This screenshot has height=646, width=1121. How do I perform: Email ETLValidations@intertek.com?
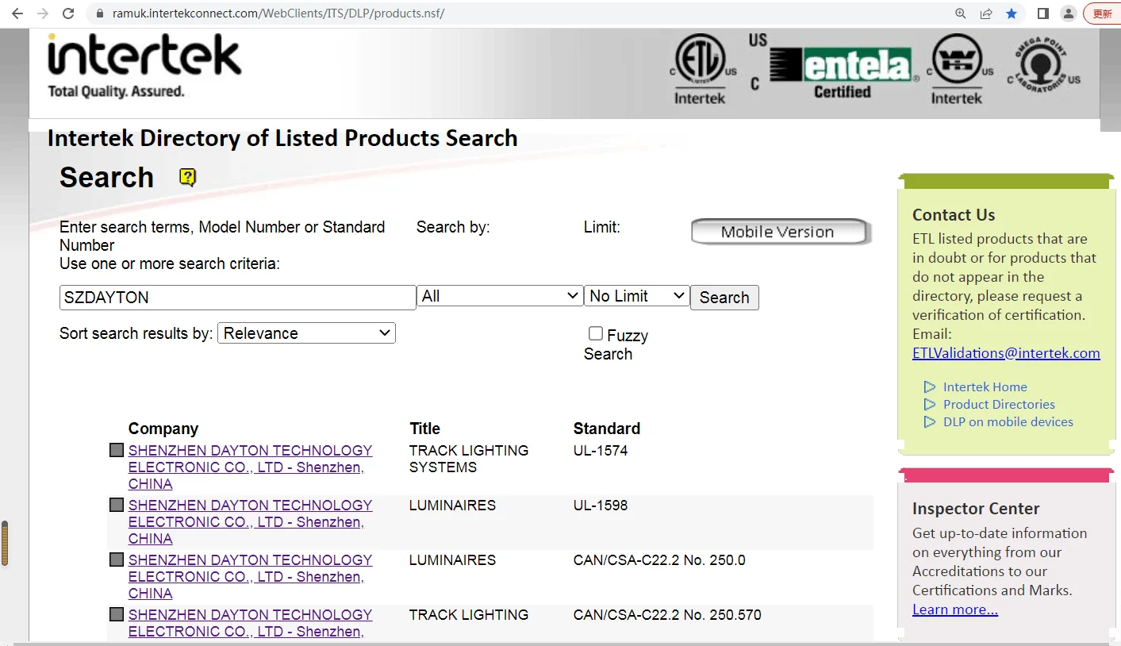(1006, 352)
